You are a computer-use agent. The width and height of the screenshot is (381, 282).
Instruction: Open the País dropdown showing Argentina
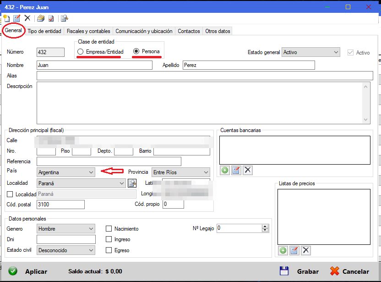click(x=66, y=172)
